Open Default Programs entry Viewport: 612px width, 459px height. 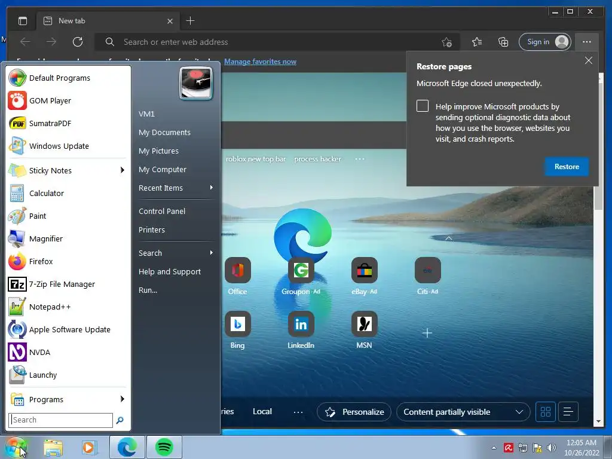click(67, 78)
